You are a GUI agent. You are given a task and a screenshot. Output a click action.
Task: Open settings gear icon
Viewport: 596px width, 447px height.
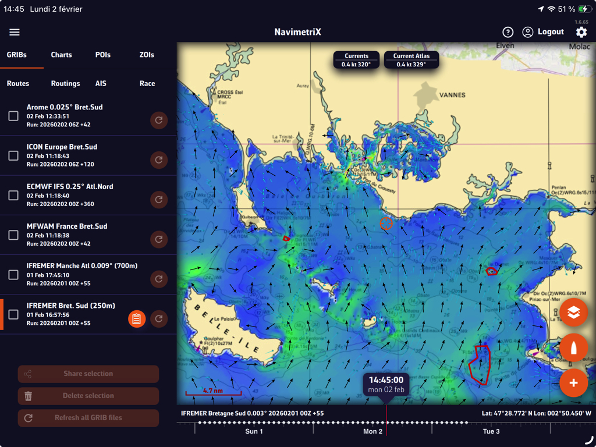(581, 32)
